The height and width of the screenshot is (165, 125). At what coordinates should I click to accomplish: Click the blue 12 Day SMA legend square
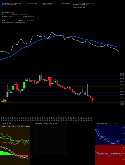[2, 4]
